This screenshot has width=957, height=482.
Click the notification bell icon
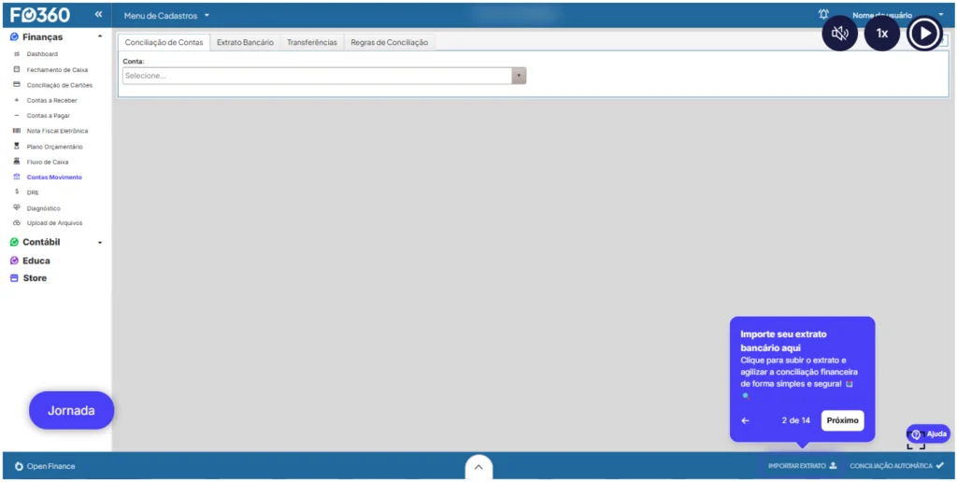click(823, 15)
